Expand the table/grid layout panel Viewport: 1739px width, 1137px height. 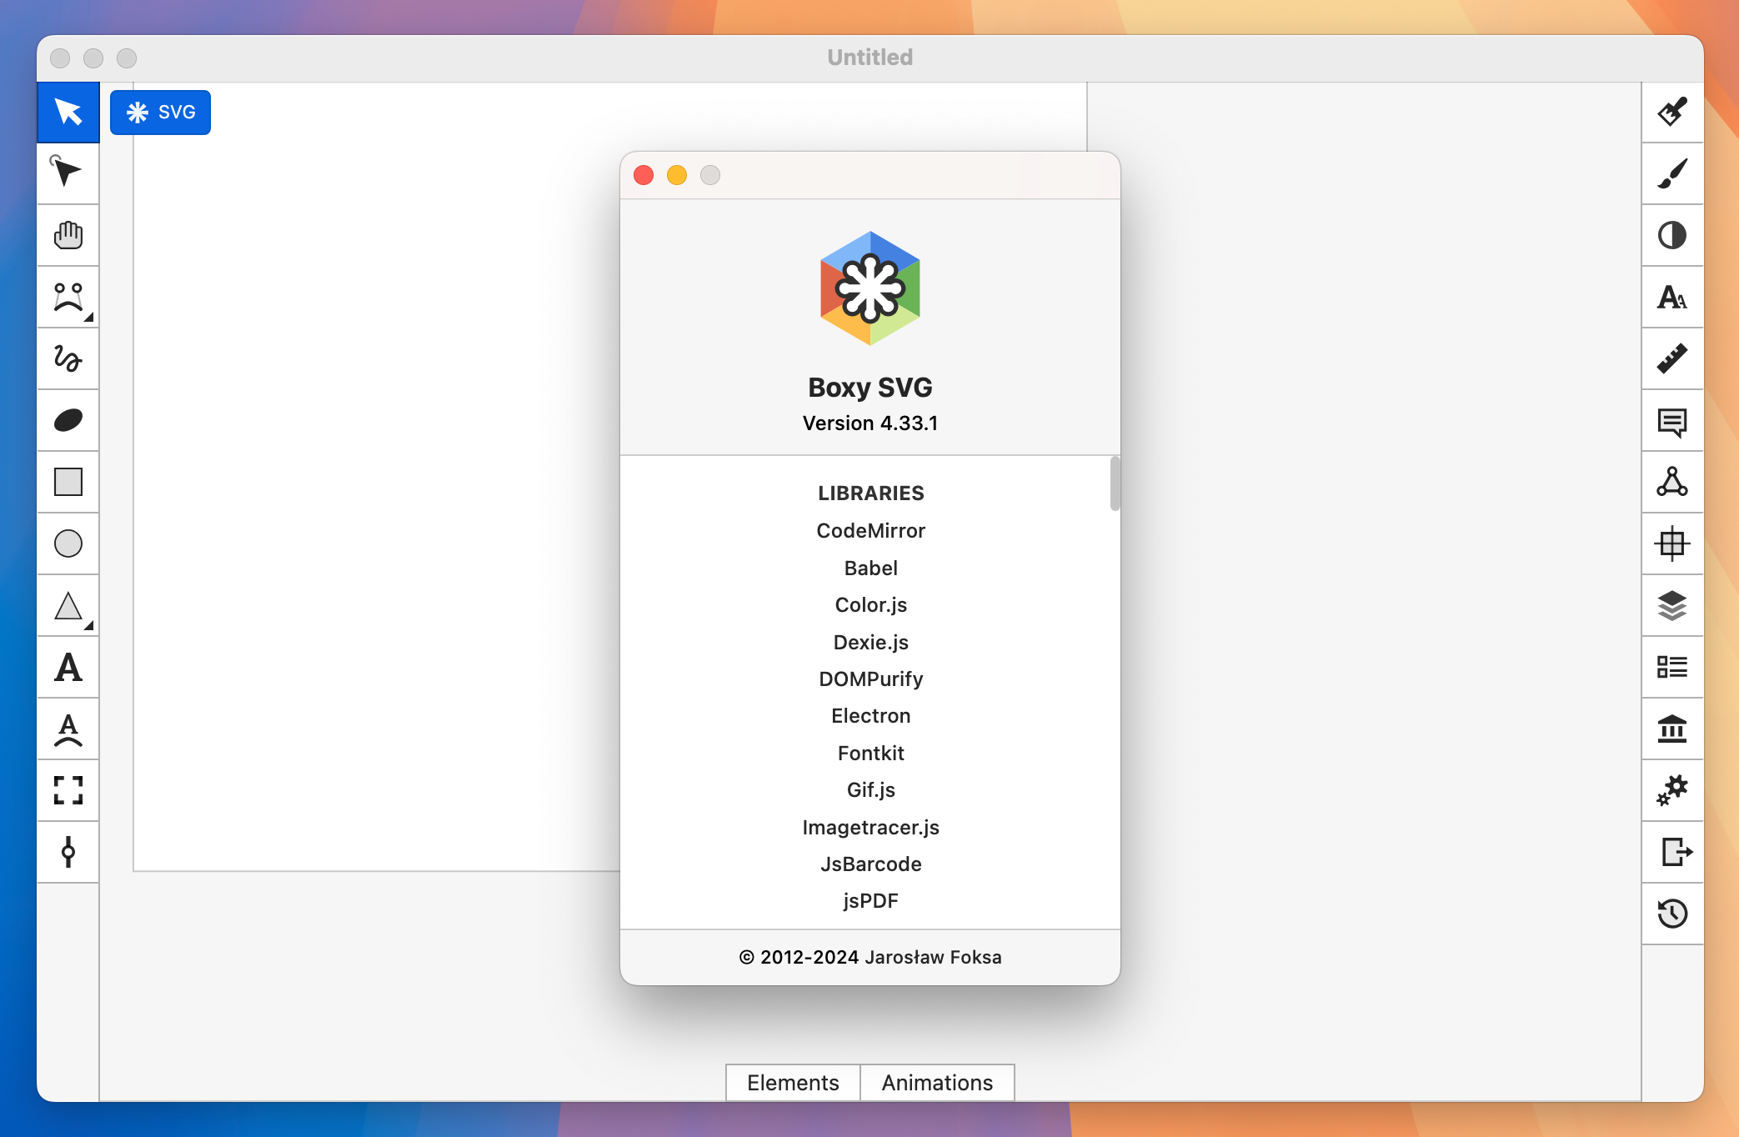(1671, 543)
